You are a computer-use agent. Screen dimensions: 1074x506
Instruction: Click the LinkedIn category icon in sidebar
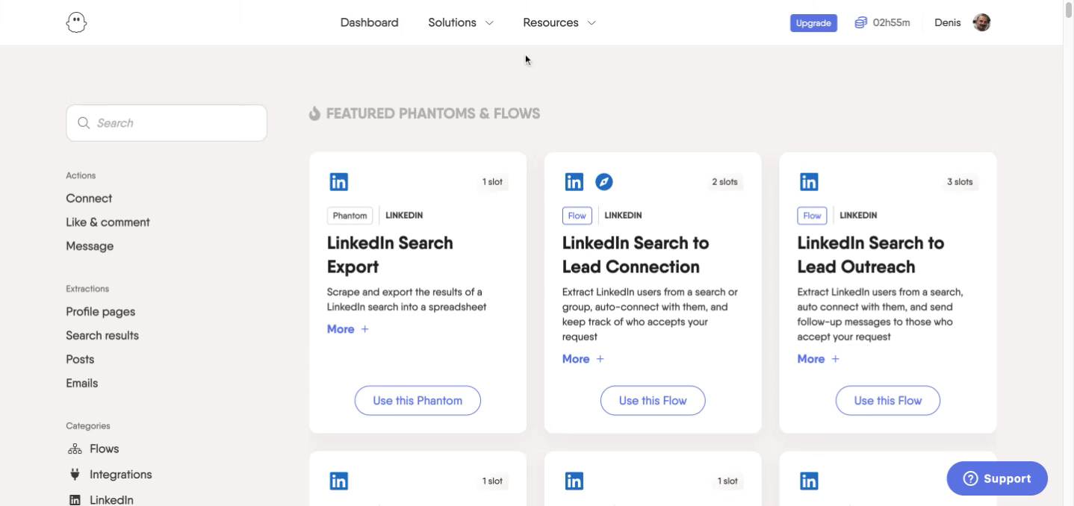[x=75, y=500]
